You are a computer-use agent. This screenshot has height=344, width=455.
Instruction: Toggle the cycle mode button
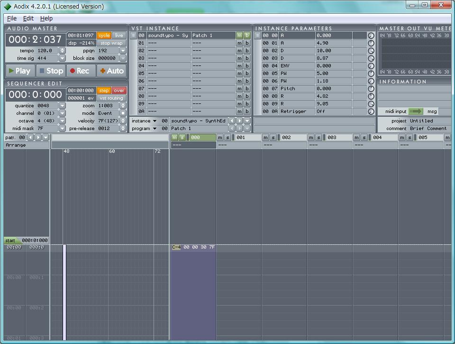(104, 36)
